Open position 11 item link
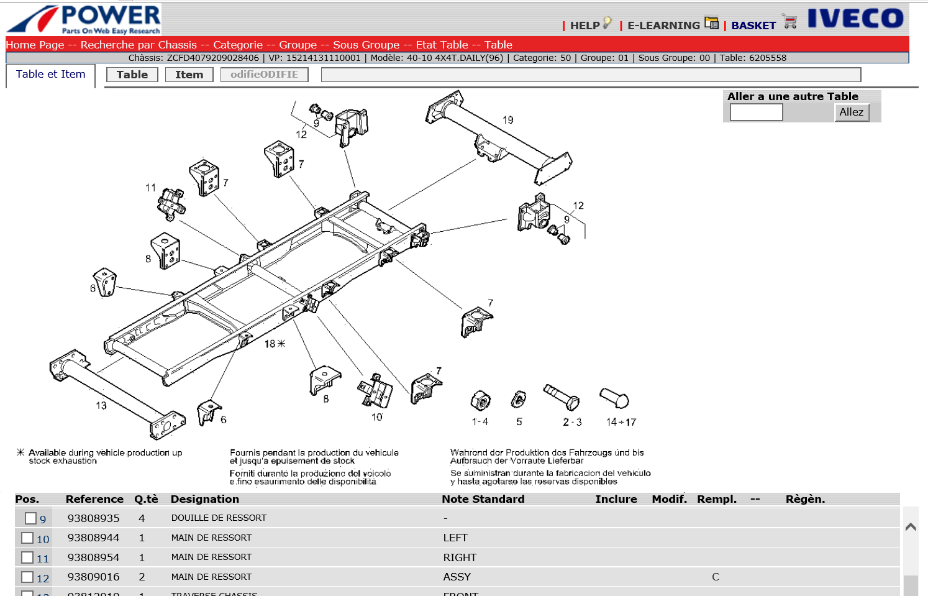 43,558
